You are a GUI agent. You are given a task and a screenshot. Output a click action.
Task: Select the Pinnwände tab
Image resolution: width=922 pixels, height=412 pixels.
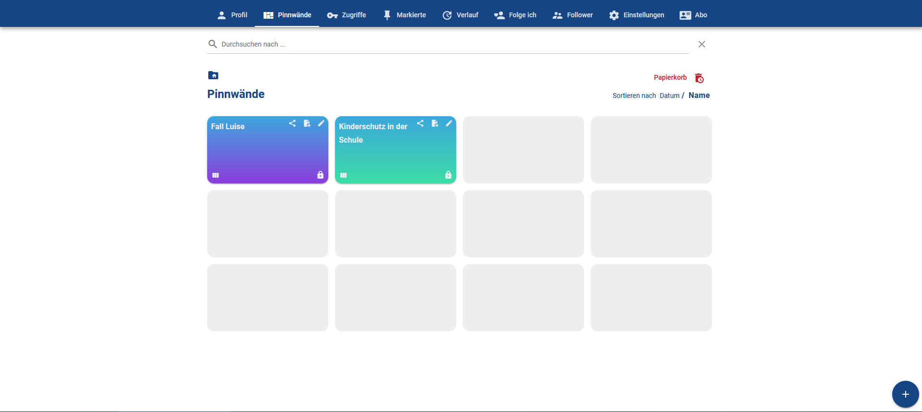click(287, 15)
